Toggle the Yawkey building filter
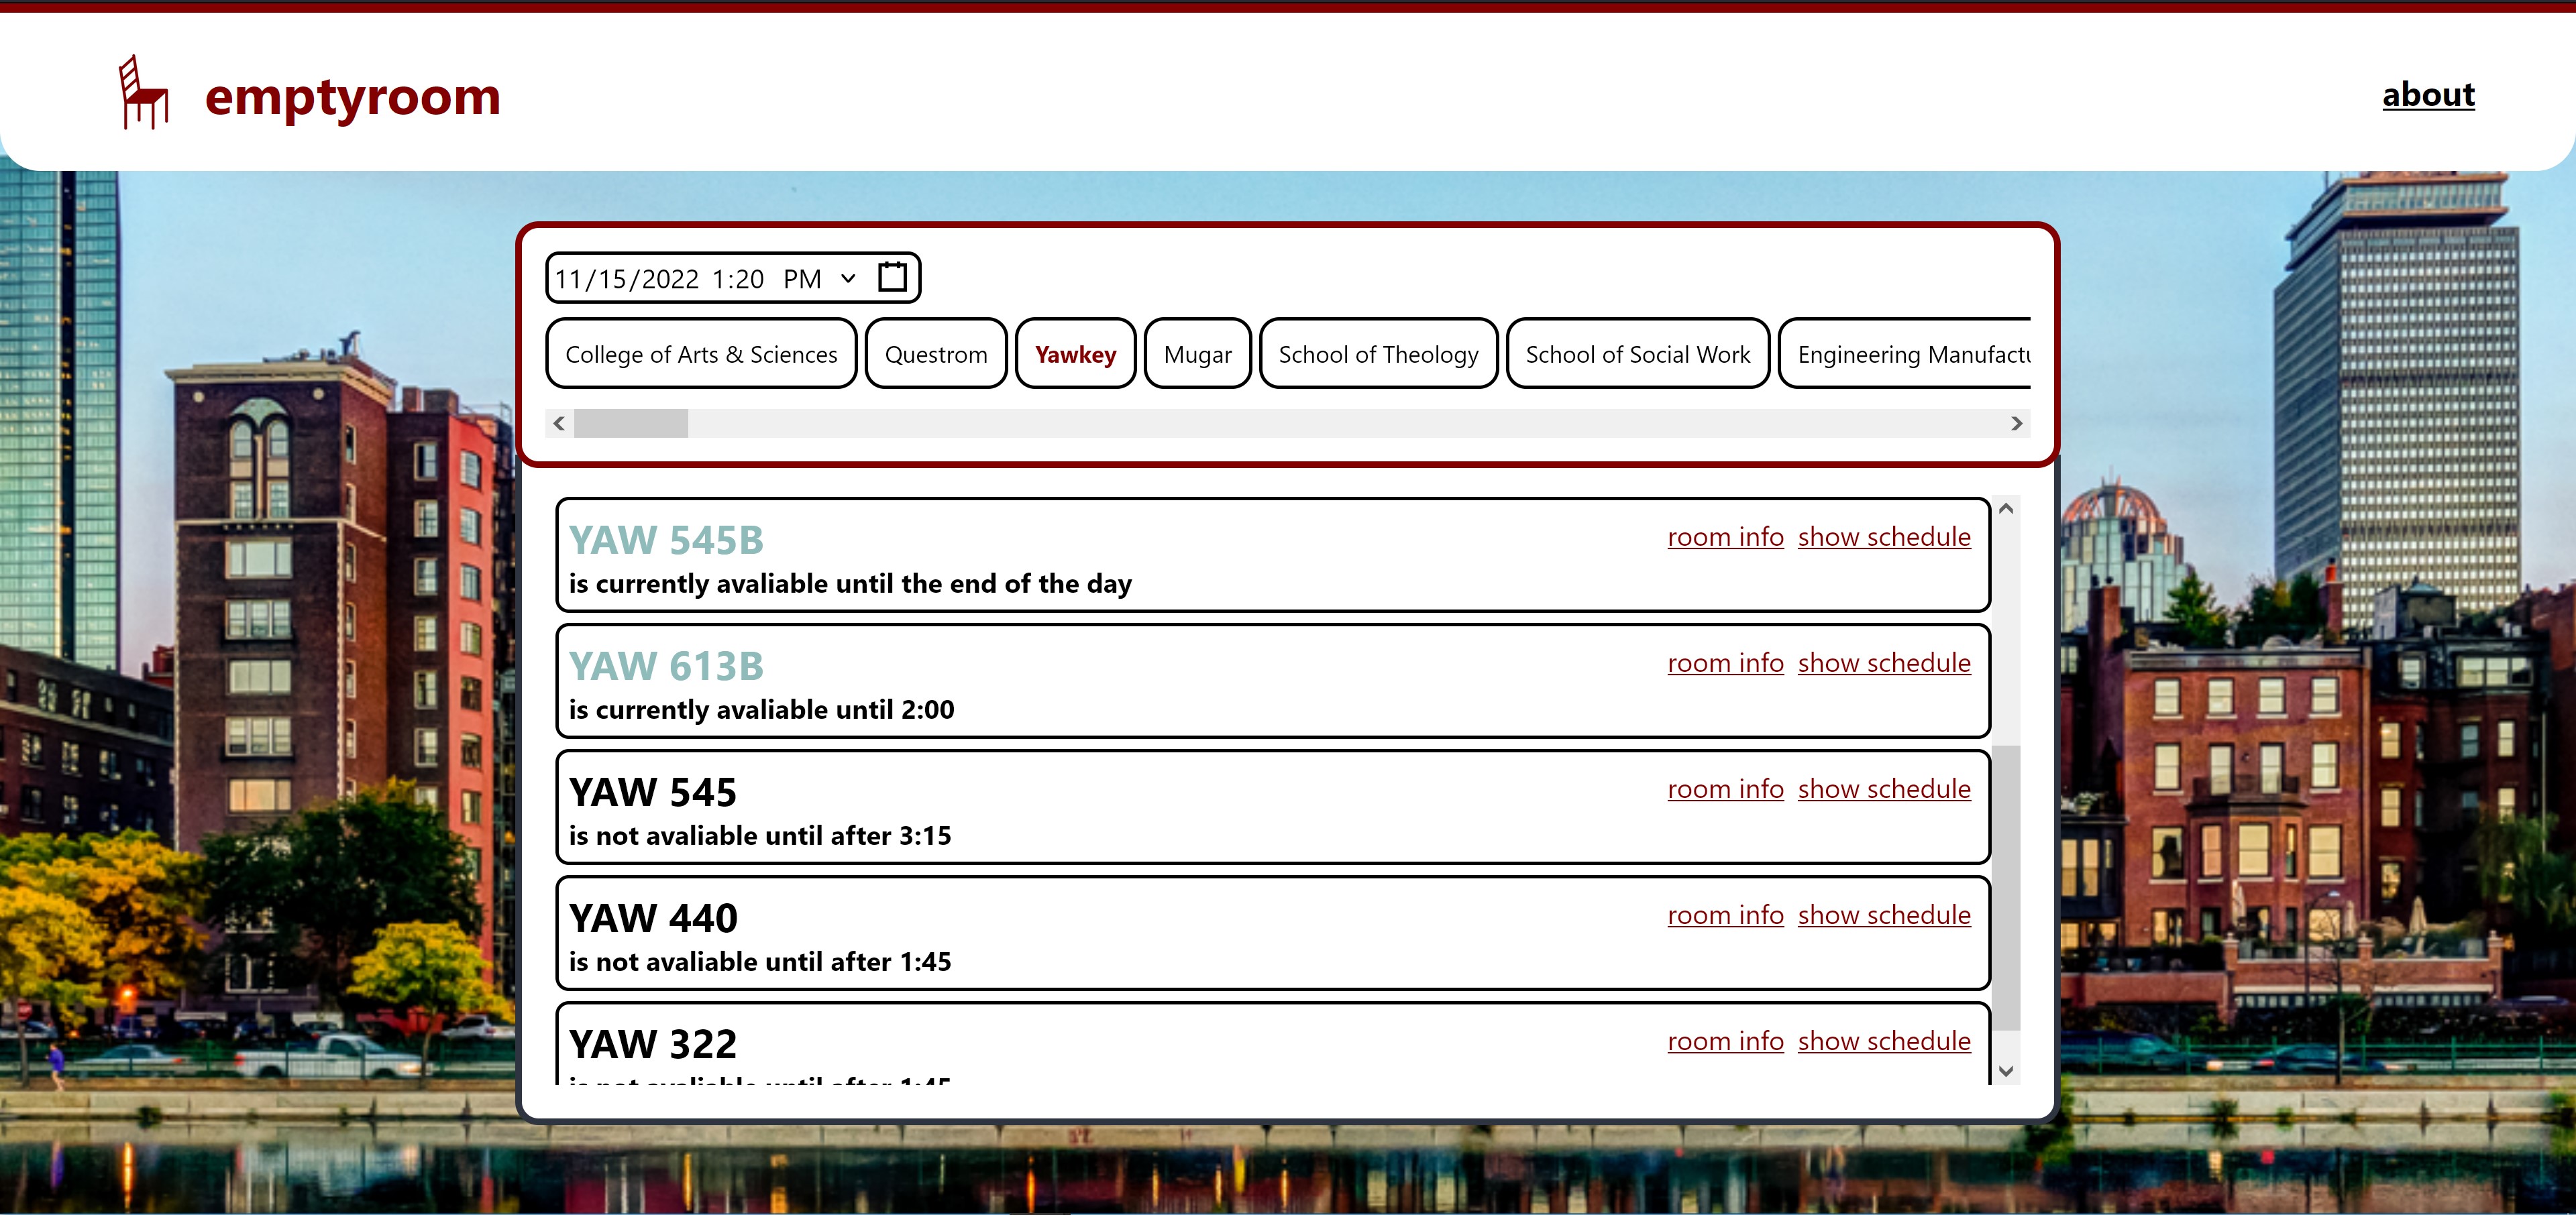The height and width of the screenshot is (1215, 2576). (x=1075, y=355)
